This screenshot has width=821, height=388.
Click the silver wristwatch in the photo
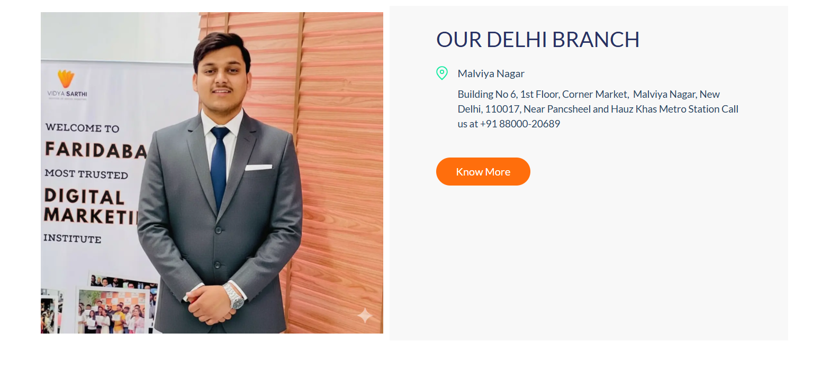click(x=233, y=295)
